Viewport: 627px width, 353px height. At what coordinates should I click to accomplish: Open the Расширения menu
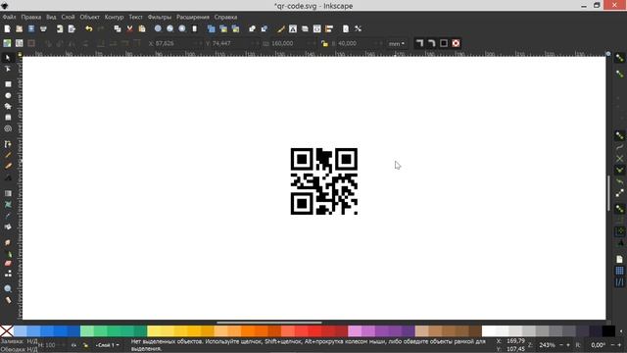pos(193,18)
